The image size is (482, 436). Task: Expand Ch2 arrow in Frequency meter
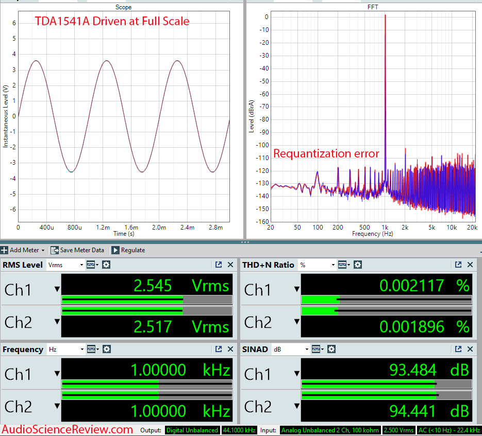point(57,406)
